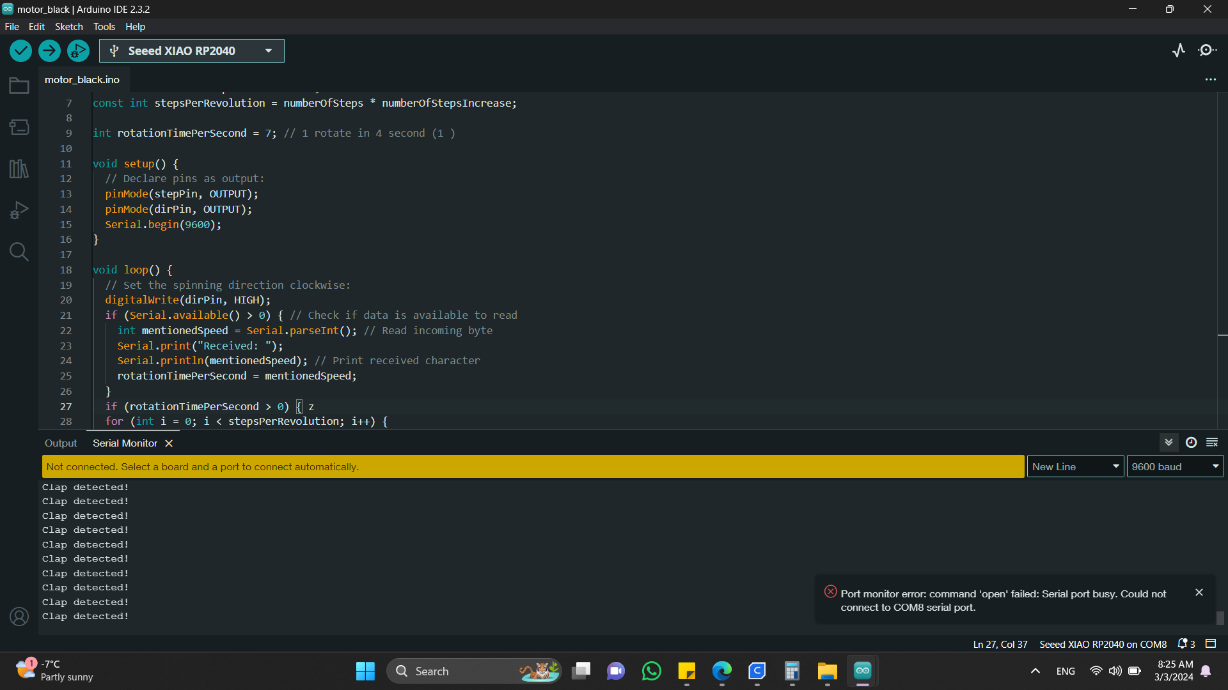Click Seeed XIAO RP2040 on COM8 status
Viewport: 1228px width, 690px height.
pos(1103,644)
